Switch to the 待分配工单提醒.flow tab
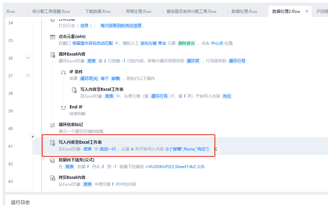 coord(51,12)
